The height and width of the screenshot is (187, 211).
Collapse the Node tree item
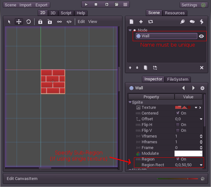click(130, 30)
